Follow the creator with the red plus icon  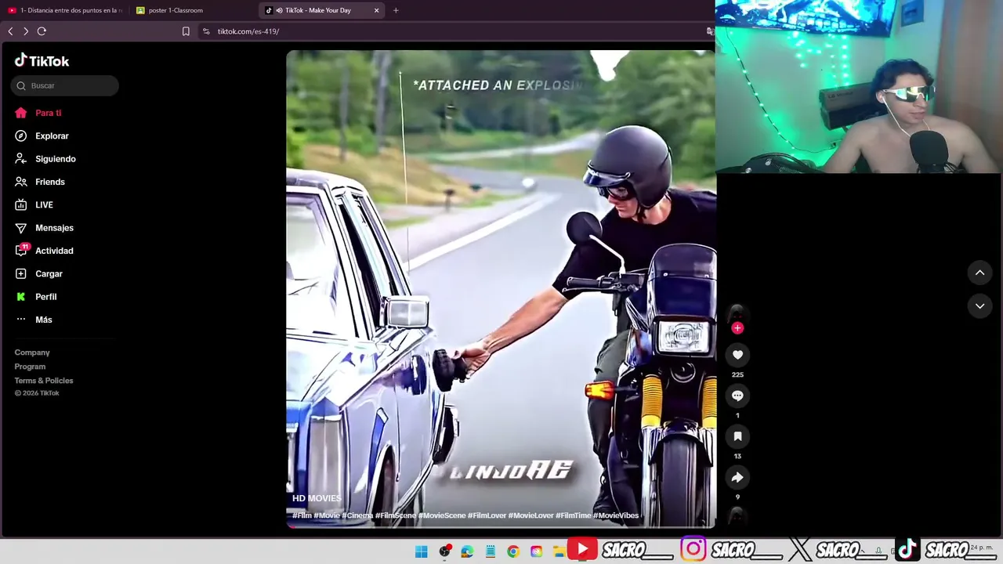(x=737, y=328)
